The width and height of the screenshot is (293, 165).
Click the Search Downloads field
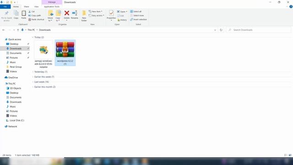[x=259, y=30]
